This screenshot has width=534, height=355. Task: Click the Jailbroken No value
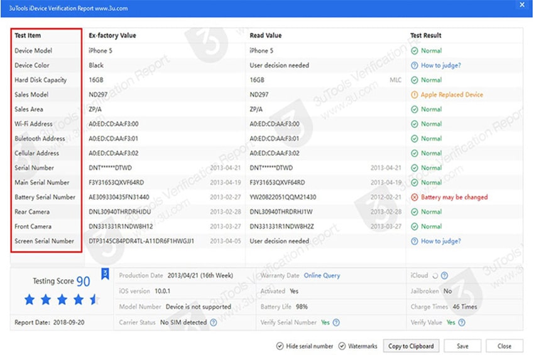(447, 291)
